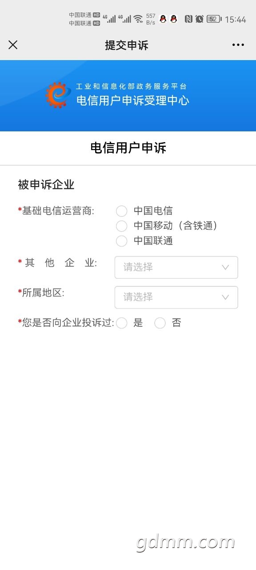Screen dimensions: 256x570
Task: Select 中国移动（含铁通）radio option
Action: (x=121, y=226)
